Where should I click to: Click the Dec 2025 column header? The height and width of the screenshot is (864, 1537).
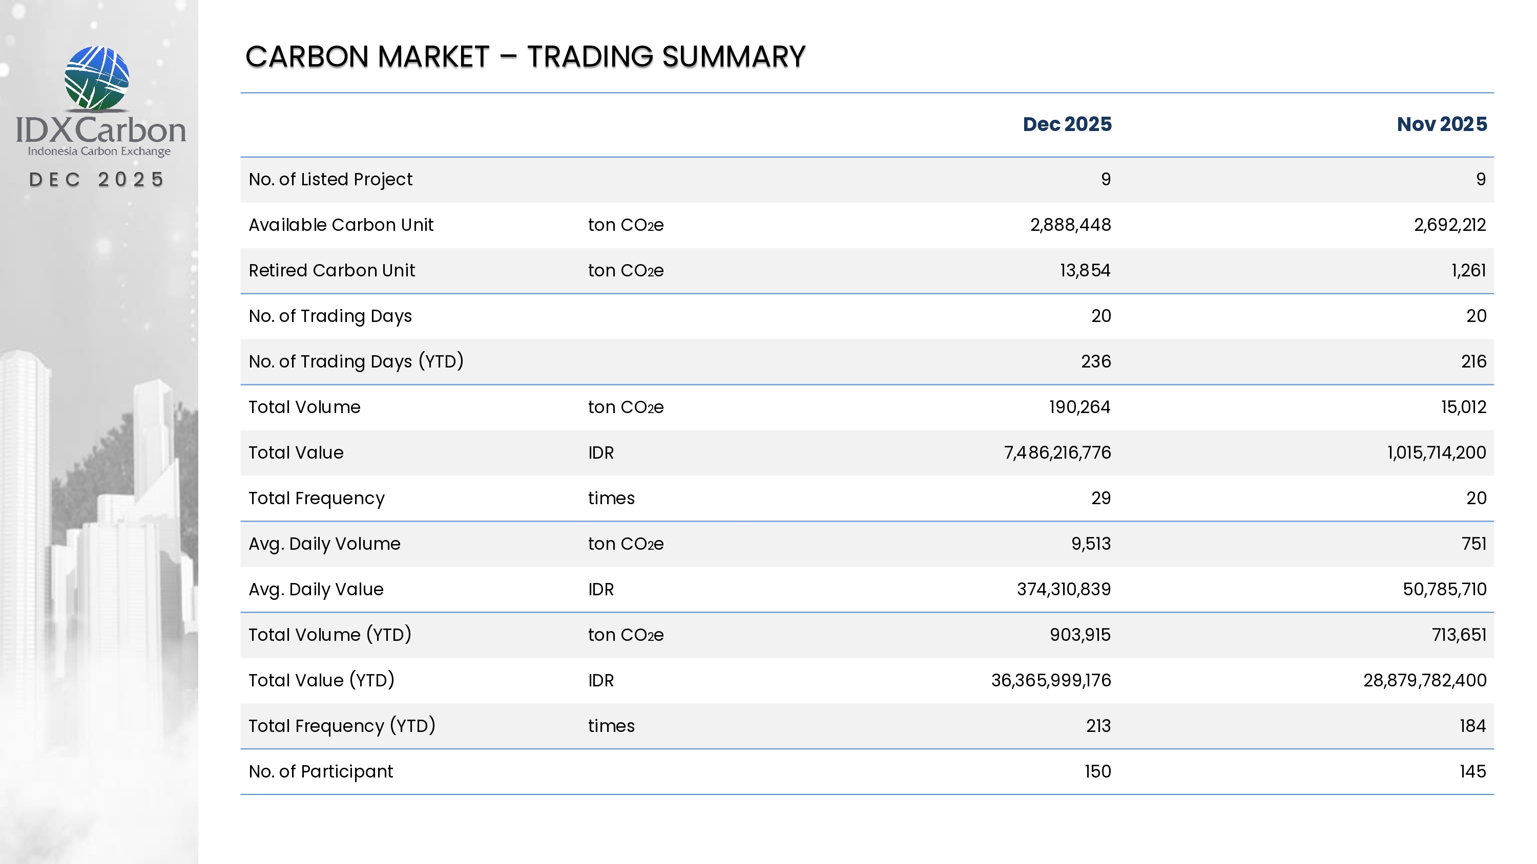tap(1067, 124)
